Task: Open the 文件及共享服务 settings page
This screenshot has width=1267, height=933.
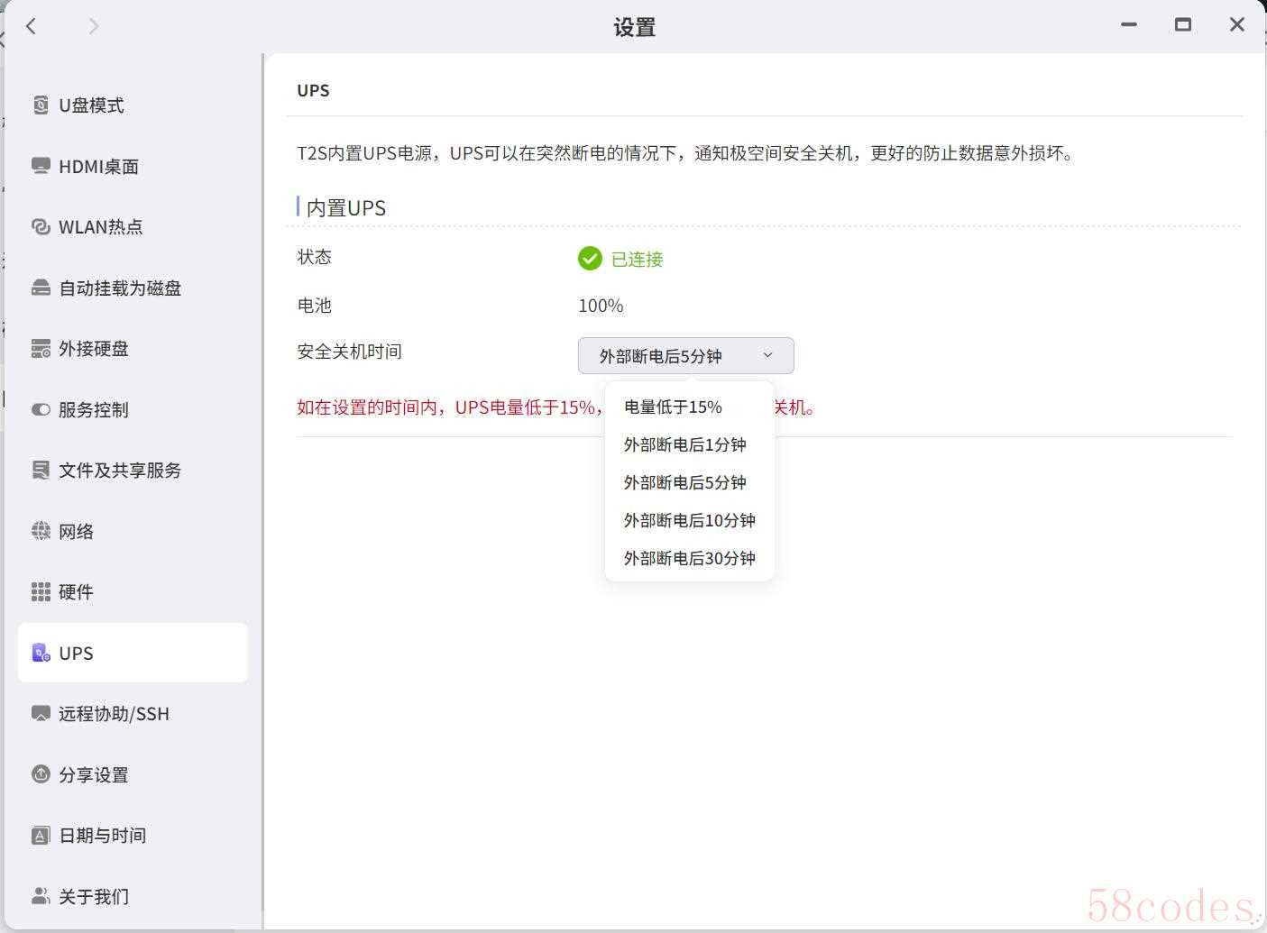Action: (119, 471)
